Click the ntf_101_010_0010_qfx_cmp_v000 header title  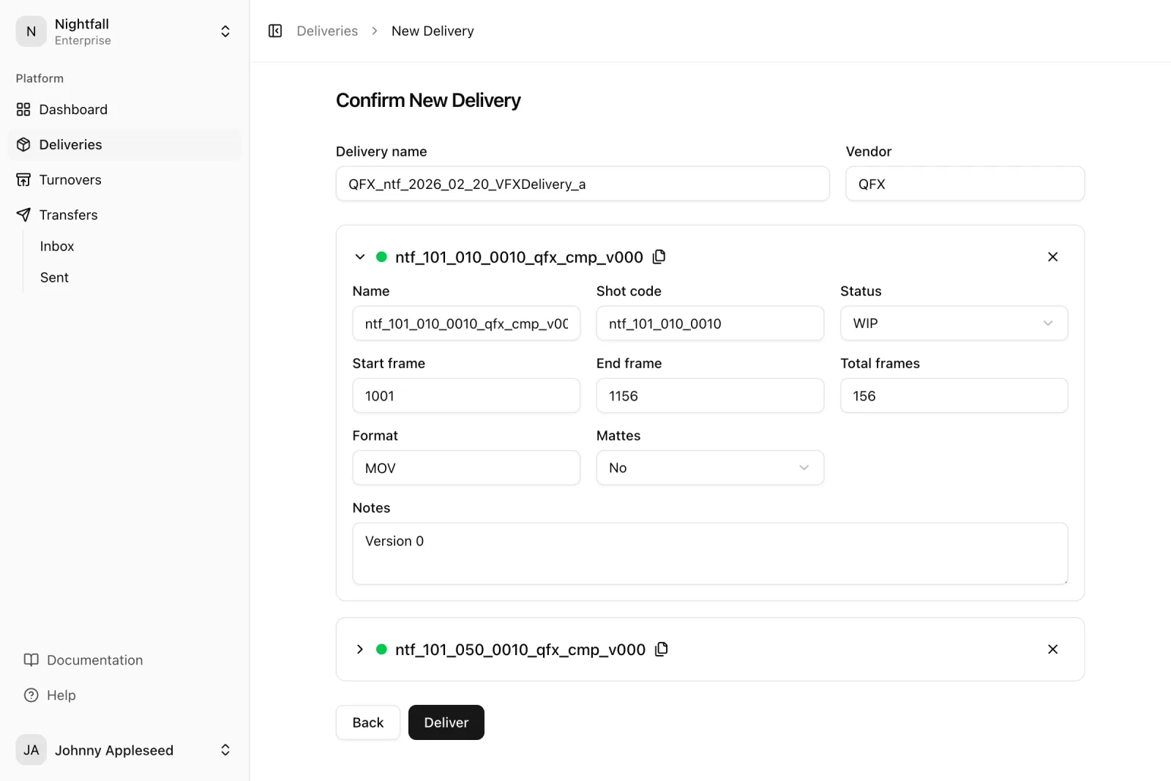pos(519,257)
